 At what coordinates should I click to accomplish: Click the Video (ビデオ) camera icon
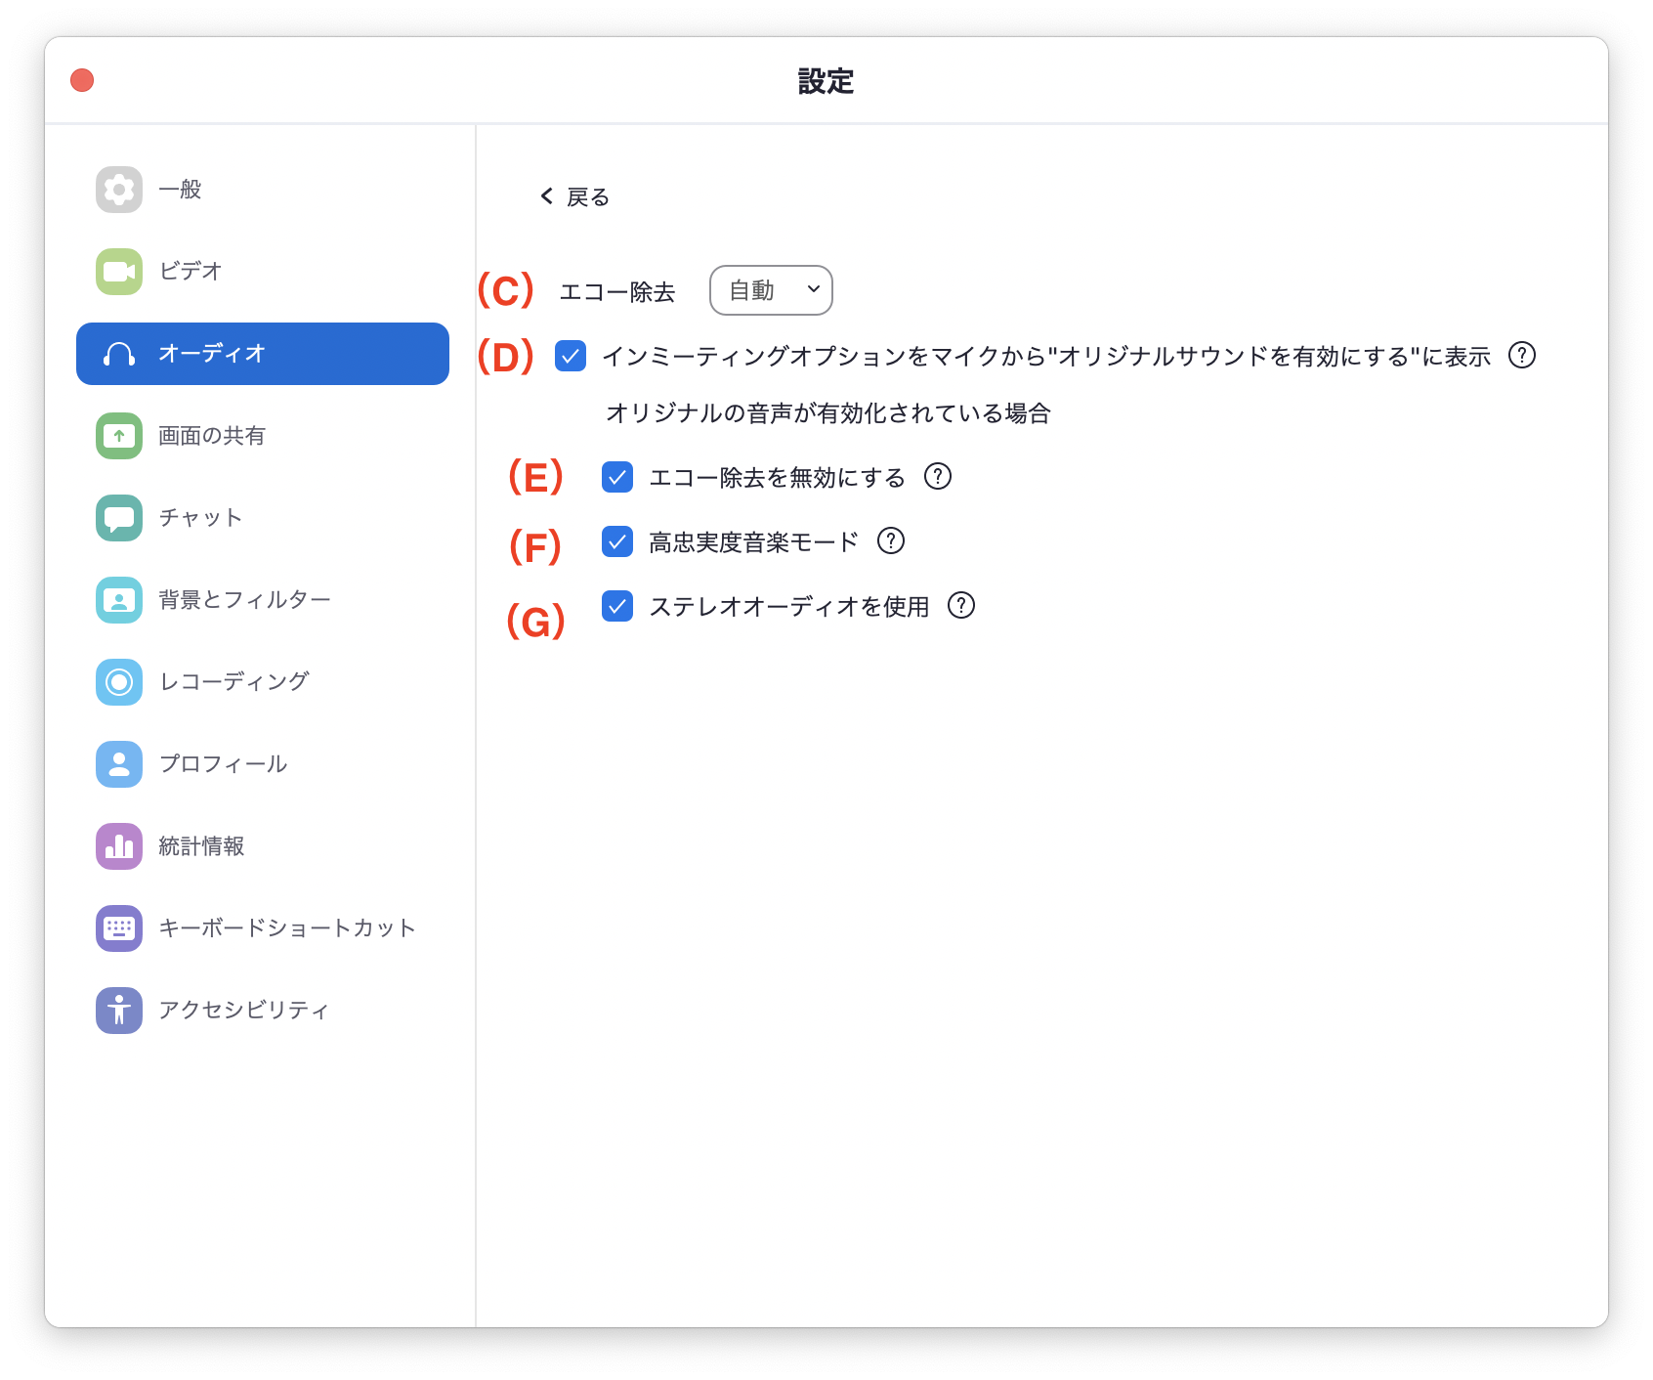(x=119, y=272)
